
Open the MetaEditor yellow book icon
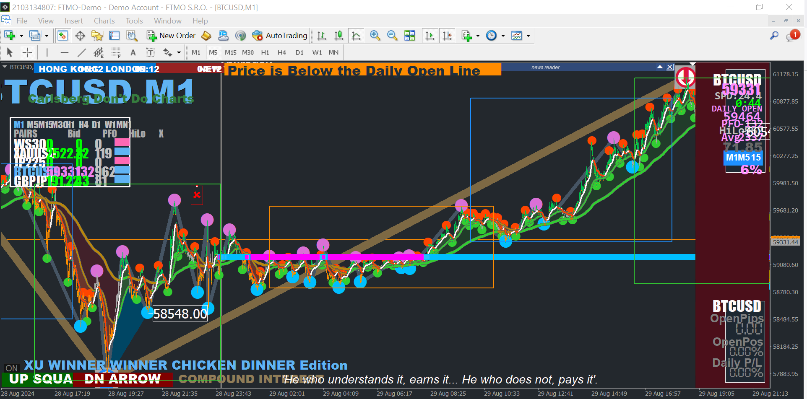tap(206, 36)
